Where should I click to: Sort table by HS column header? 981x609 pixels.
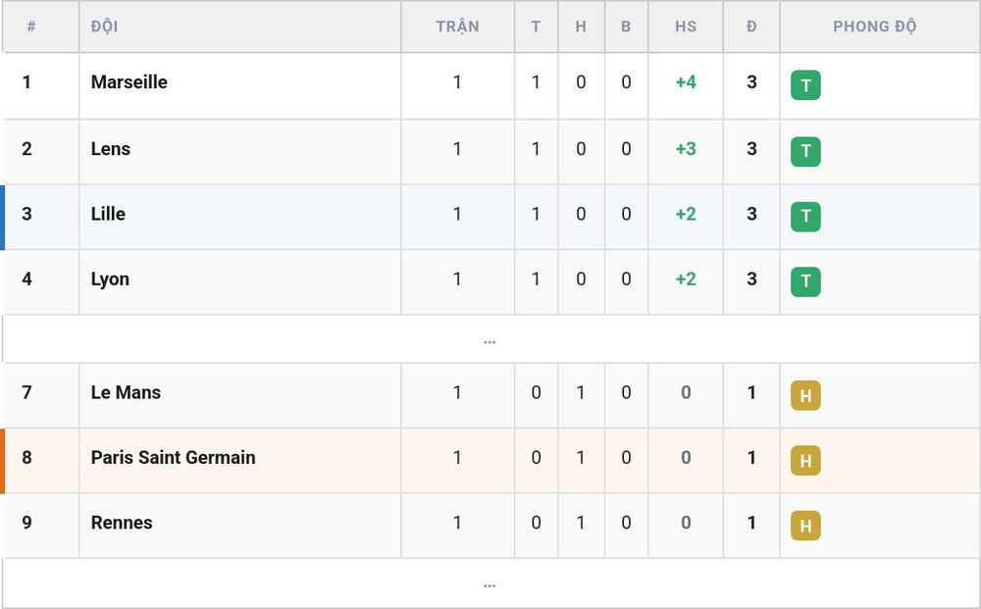click(686, 26)
